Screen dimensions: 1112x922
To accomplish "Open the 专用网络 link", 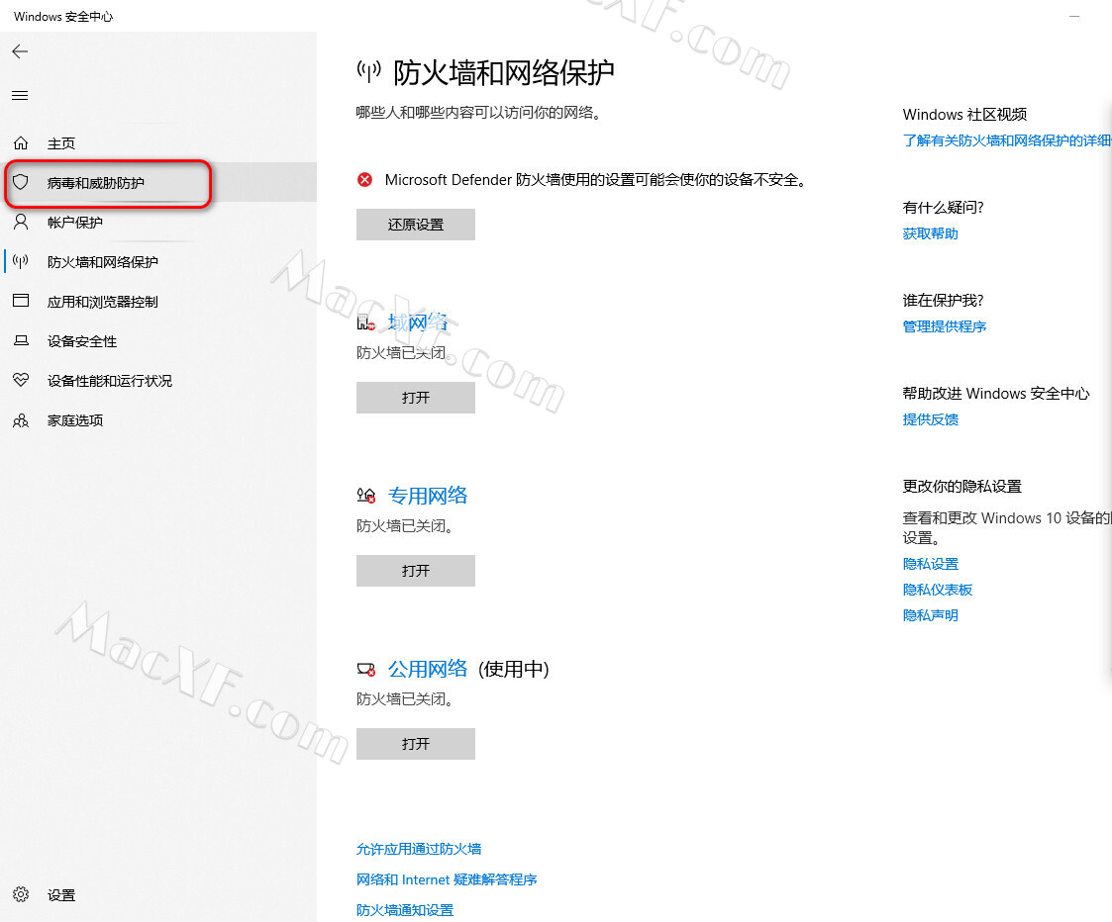I will point(428,496).
